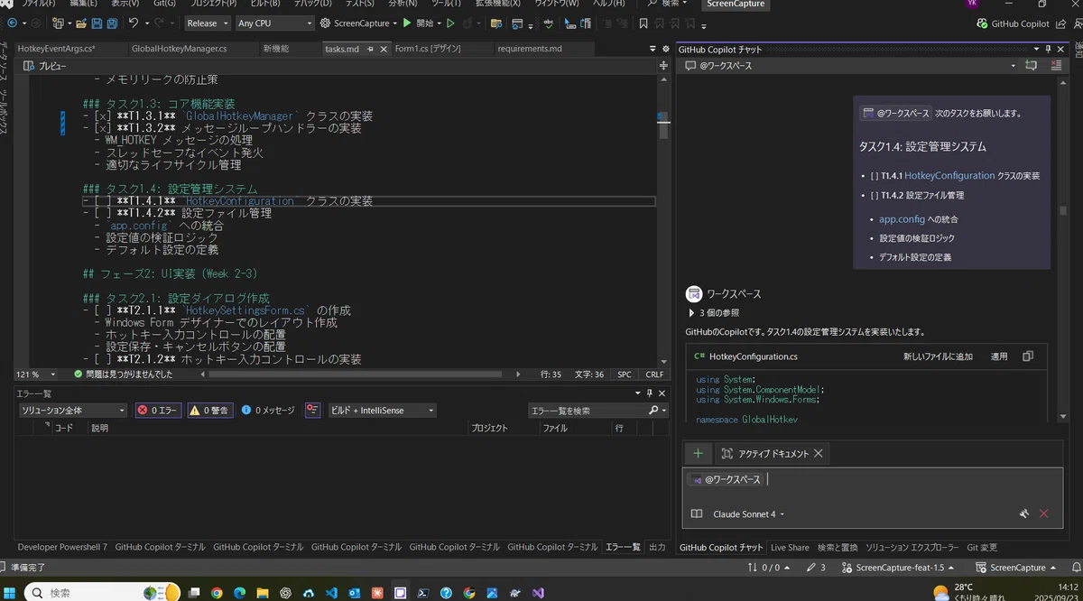Open Chrome from the taskbar
The height and width of the screenshot is (601, 1083).
coord(217,593)
